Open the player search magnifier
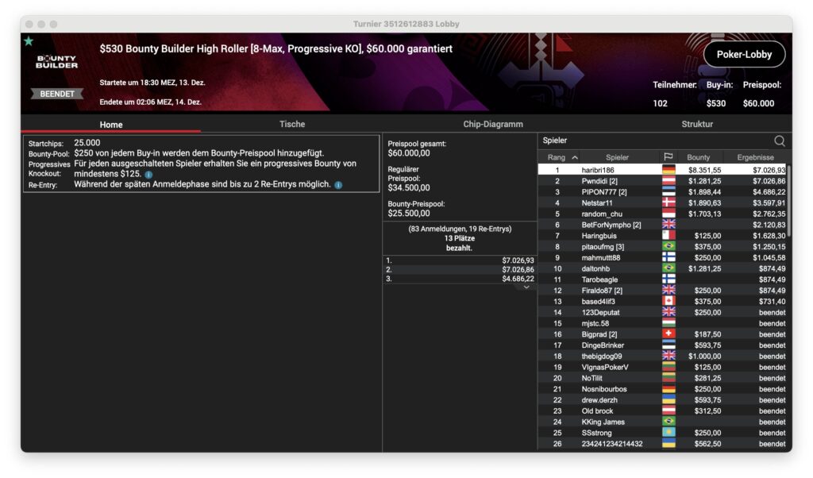This screenshot has width=813, height=478. click(x=779, y=141)
